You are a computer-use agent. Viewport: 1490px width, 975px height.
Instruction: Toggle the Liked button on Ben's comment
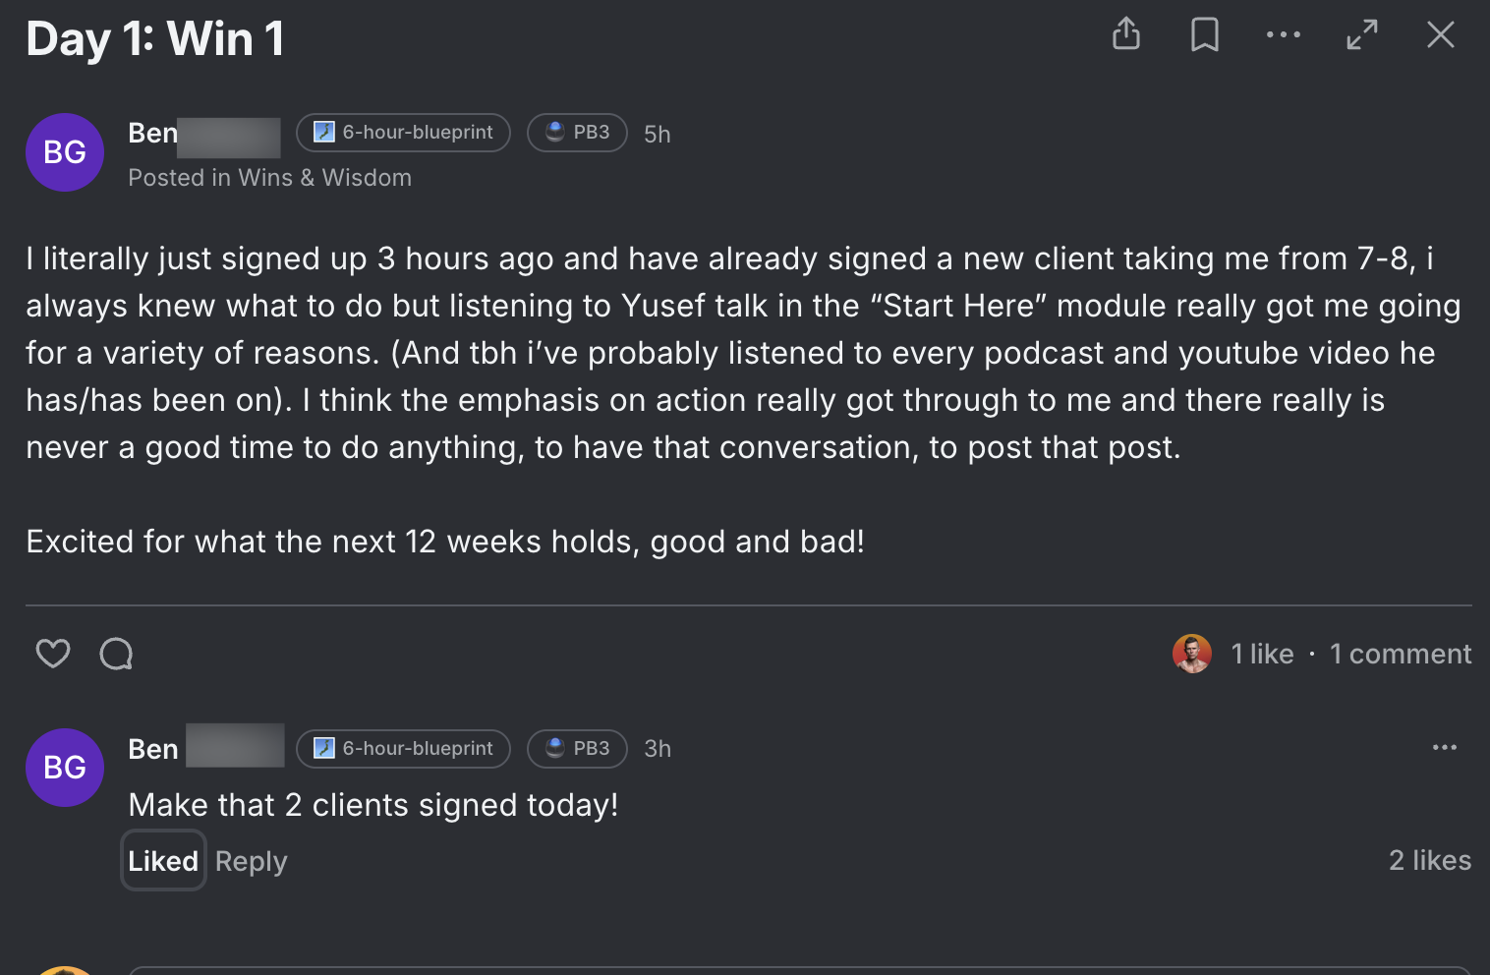click(163, 861)
